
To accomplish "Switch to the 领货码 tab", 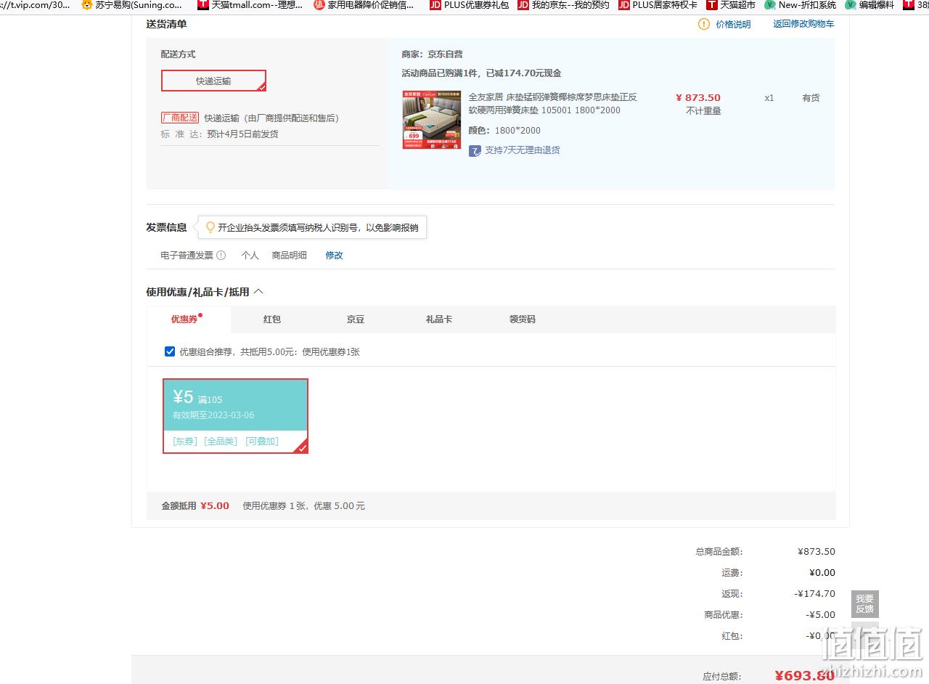I will 523,319.
